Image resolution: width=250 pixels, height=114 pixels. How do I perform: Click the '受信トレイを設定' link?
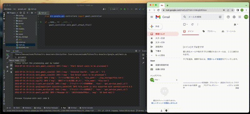pos(215,59)
